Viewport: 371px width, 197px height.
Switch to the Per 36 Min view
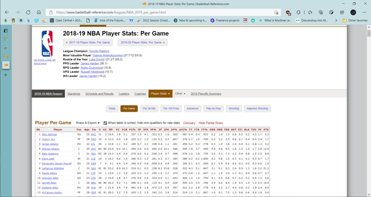[149, 109]
